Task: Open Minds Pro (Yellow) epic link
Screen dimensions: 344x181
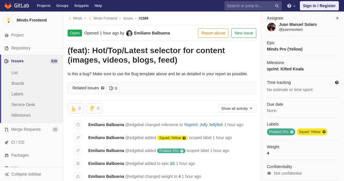Action: tap(285, 49)
